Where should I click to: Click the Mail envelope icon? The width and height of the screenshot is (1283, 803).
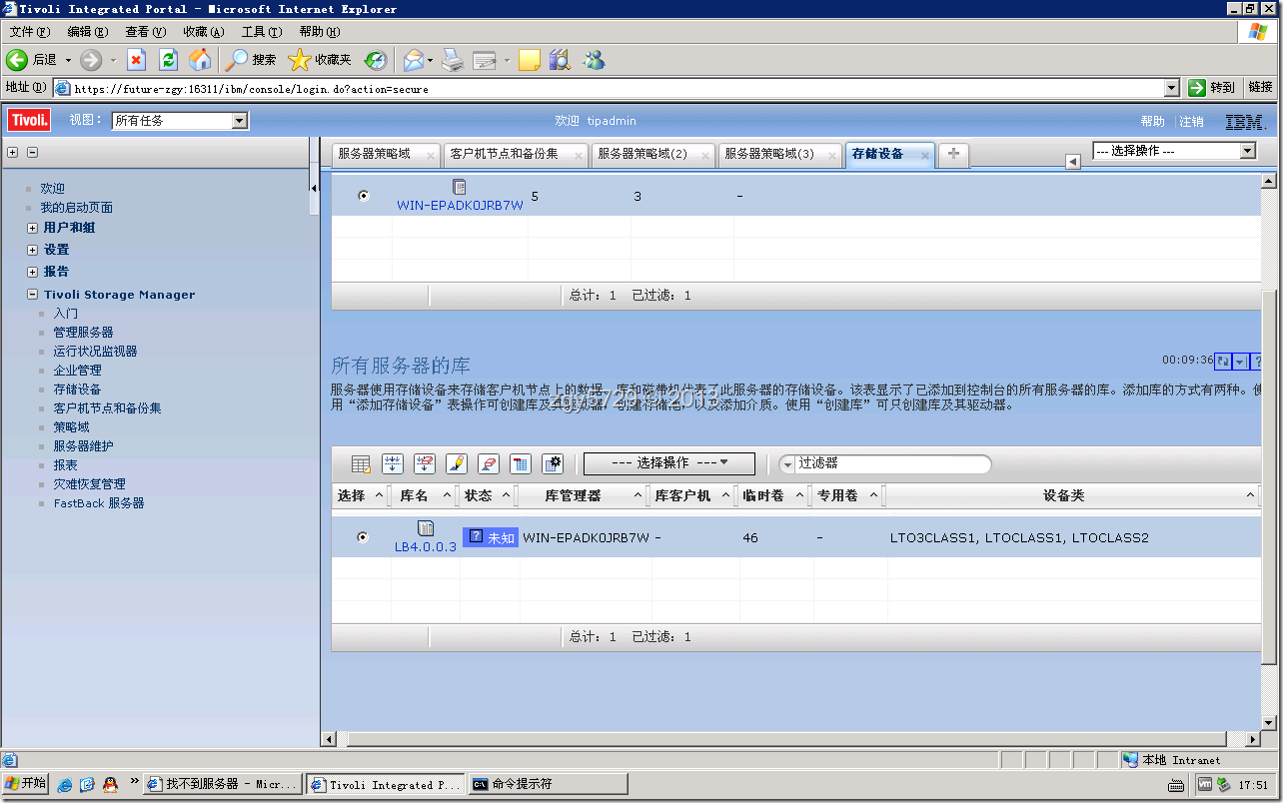413,60
